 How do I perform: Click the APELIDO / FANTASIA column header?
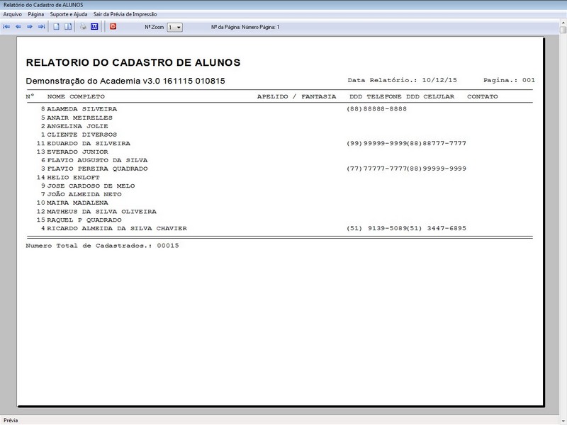296,96
